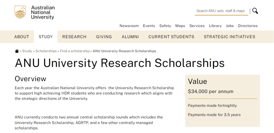This screenshot has width=274, height=133.
Task: Visit the Library link
Action: coord(215,26)
